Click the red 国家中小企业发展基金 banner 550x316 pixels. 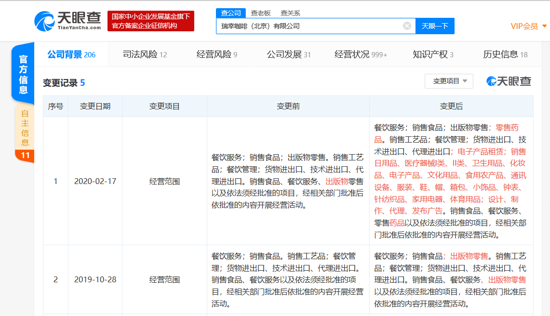tap(151, 21)
